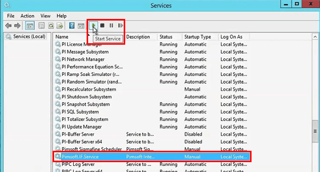Click the gear icon beside Pimsoft.IF.Service
Screen dimensions: 320x172
click(58, 157)
